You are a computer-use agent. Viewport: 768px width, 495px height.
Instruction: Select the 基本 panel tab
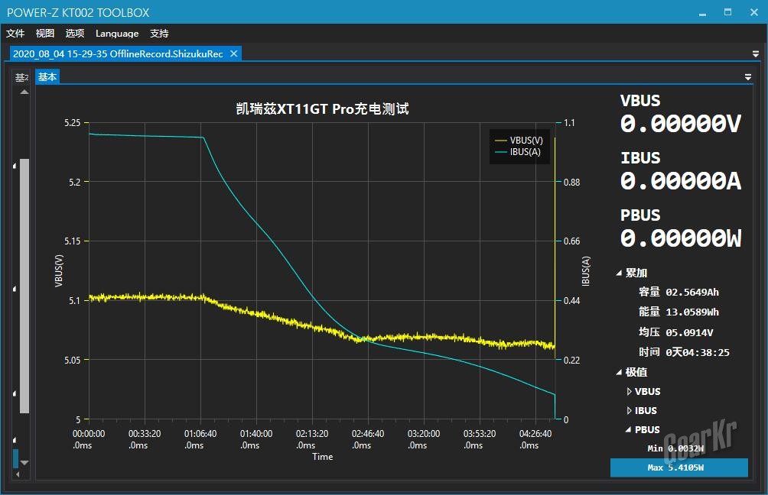pyautogui.click(x=47, y=77)
